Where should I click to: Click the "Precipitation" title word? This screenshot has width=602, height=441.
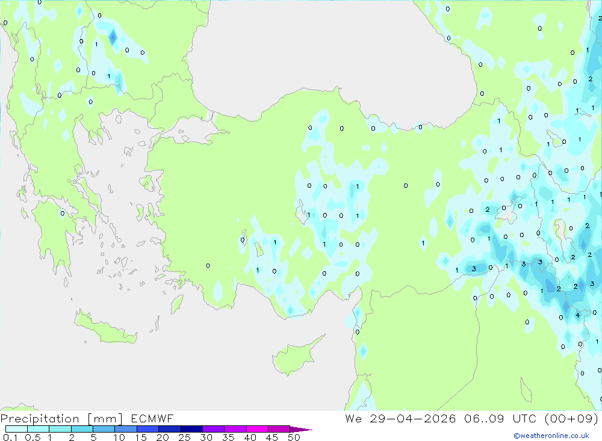[40, 419]
